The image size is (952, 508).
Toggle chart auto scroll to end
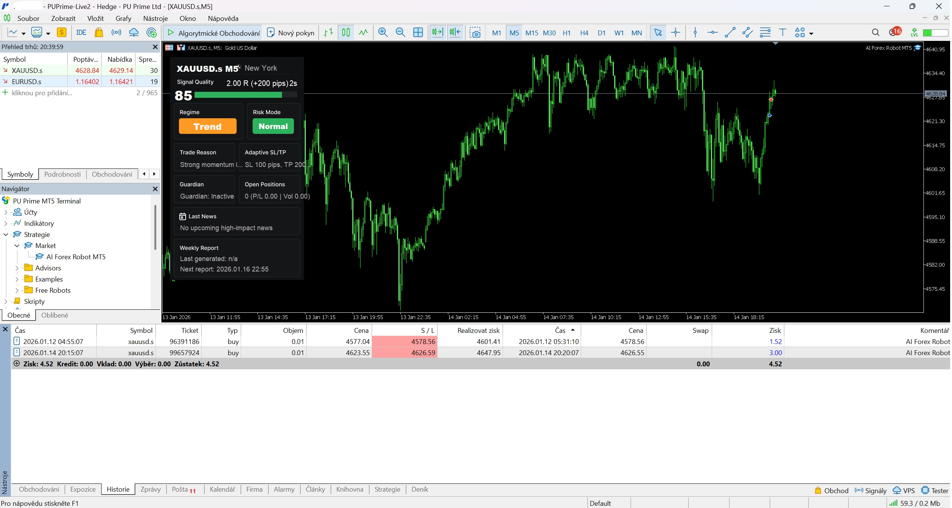pos(437,33)
